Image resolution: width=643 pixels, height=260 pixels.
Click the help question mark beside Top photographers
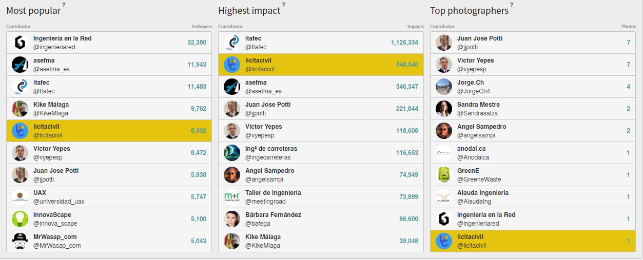click(512, 5)
